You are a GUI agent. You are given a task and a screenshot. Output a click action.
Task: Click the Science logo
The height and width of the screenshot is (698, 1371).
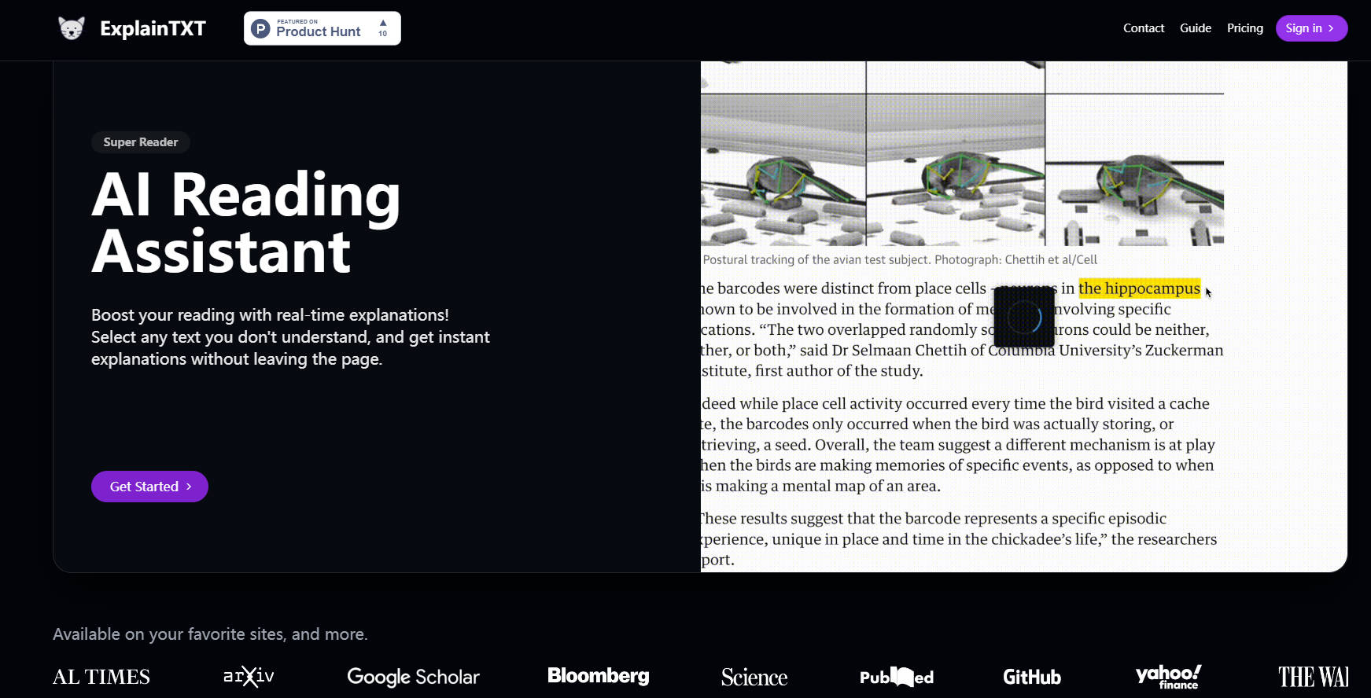(x=754, y=677)
